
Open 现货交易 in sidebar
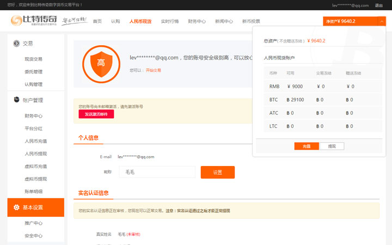34,59
